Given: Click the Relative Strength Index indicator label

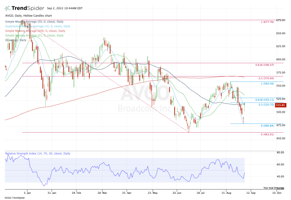Looking at the screenshot, I should (x=38, y=153).
